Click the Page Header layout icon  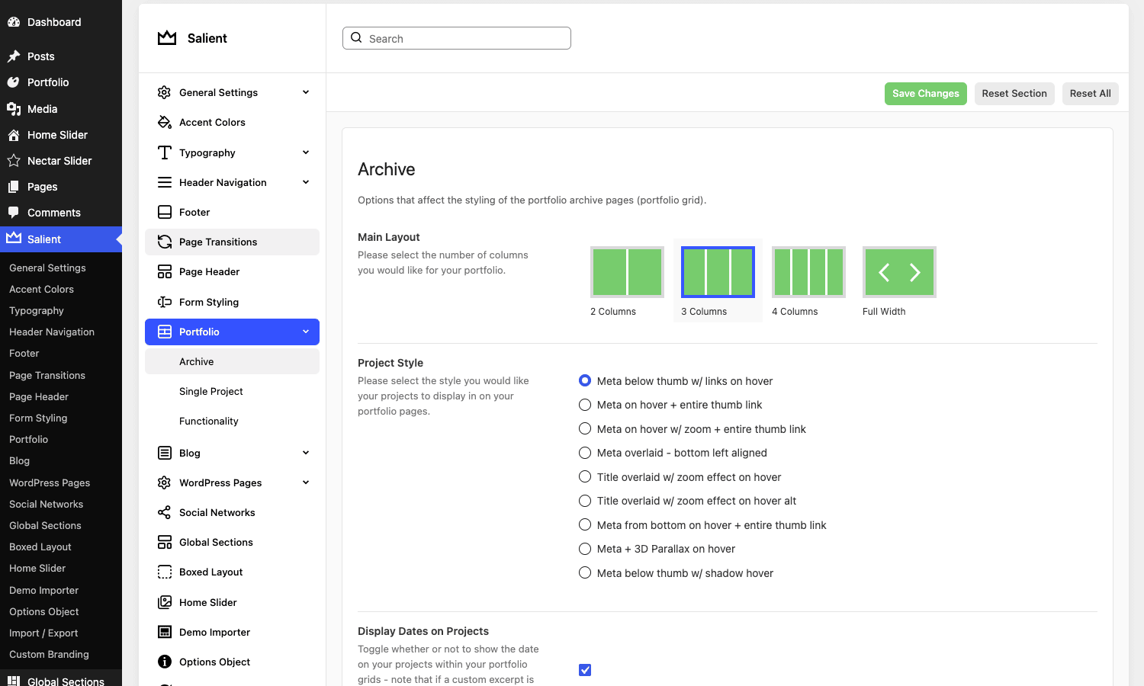(165, 271)
